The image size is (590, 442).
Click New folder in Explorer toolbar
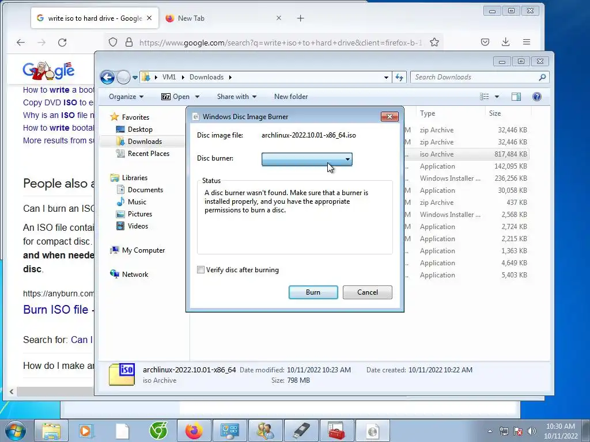coord(291,97)
